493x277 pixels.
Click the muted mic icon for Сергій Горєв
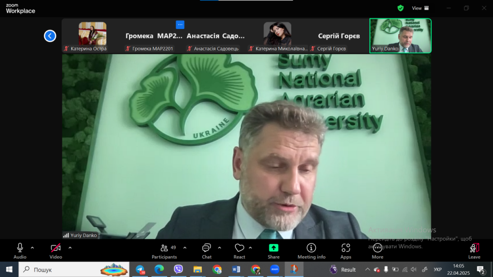tap(313, 49)
